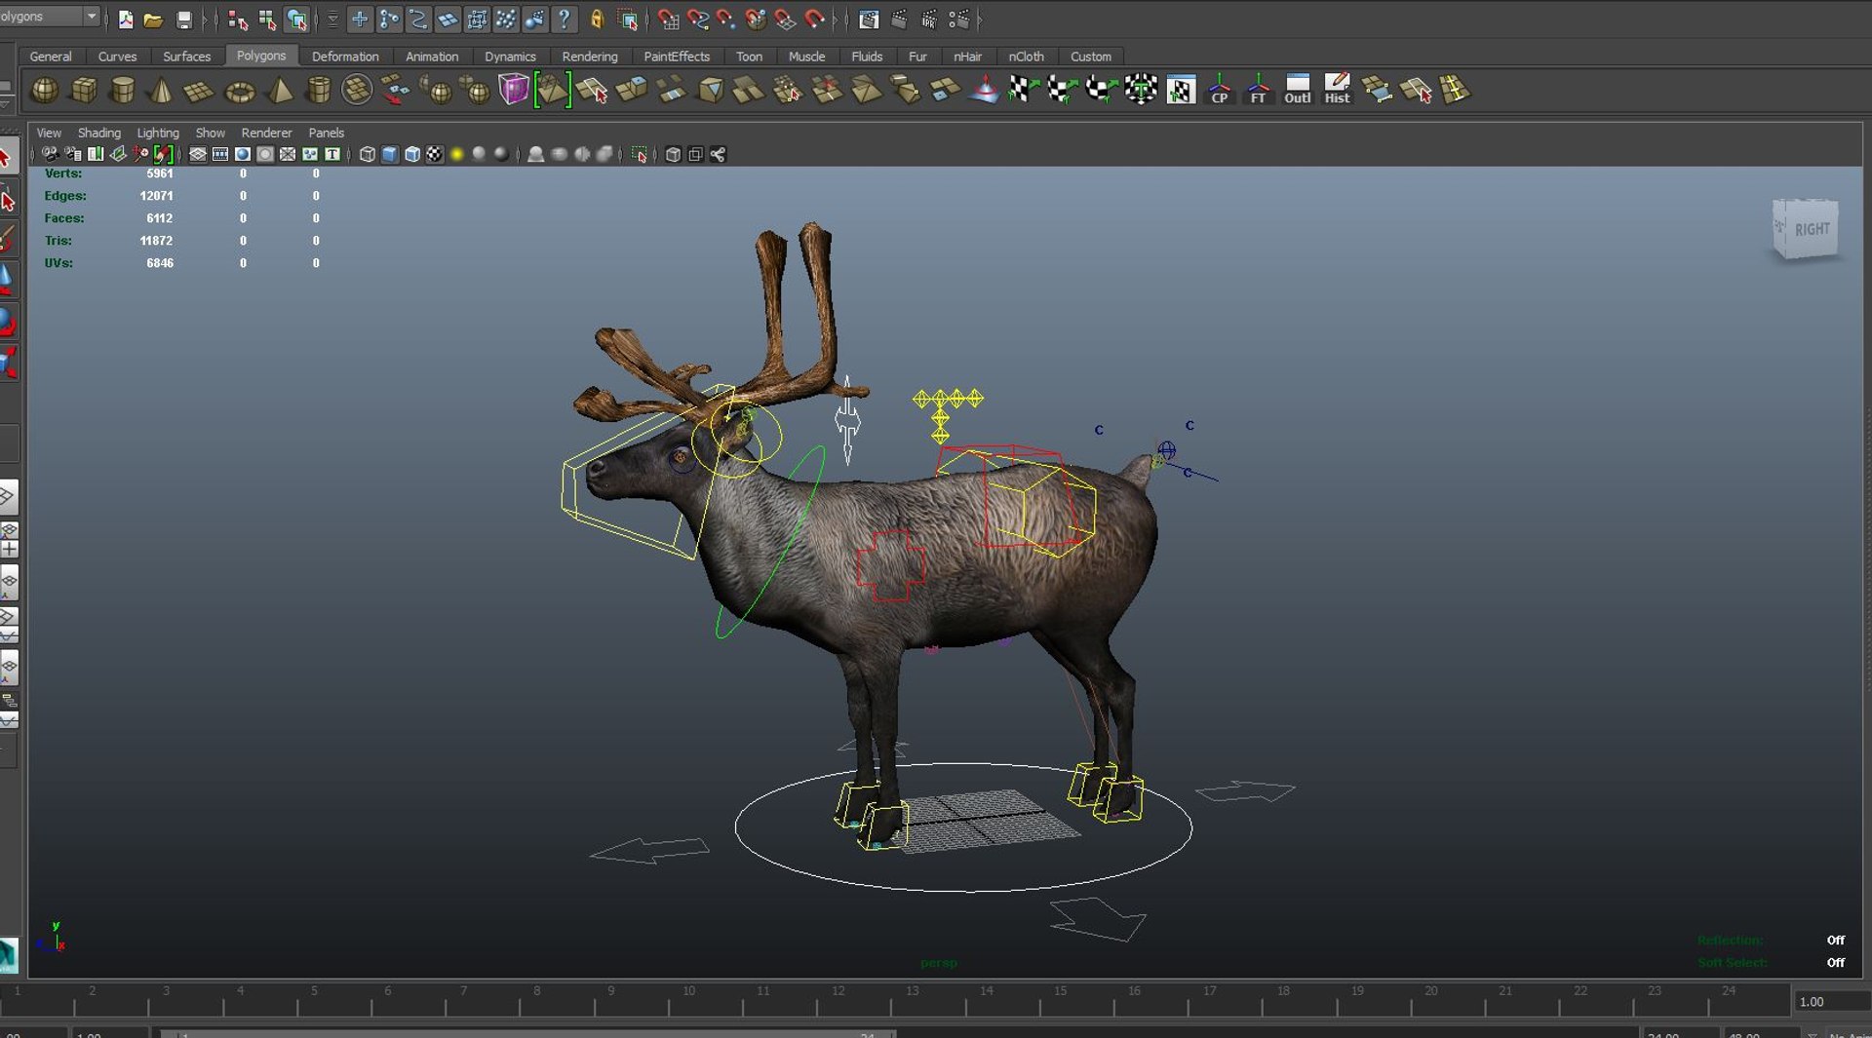1872x1038 pixels.
Task: Open the viewport Shading menu
Action: 99,133
